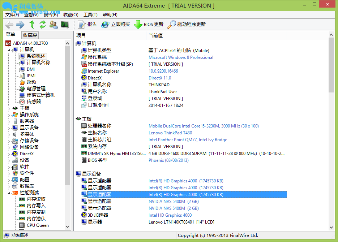Click the 驱动程序更新 magnifier icon
This screenshot has height=242, width=338.
(x=172, y=25)
